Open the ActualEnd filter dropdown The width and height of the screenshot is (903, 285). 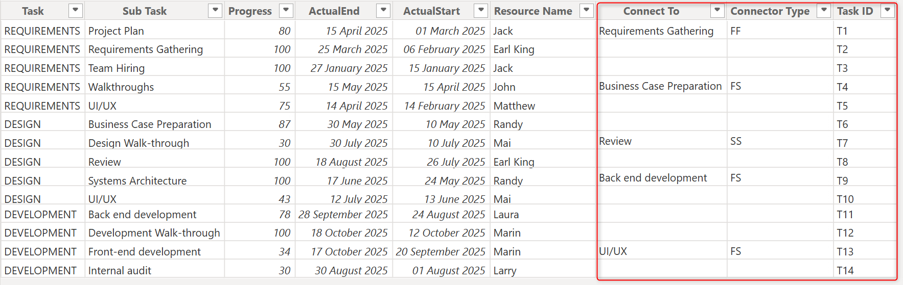click(x=383, y=10)
